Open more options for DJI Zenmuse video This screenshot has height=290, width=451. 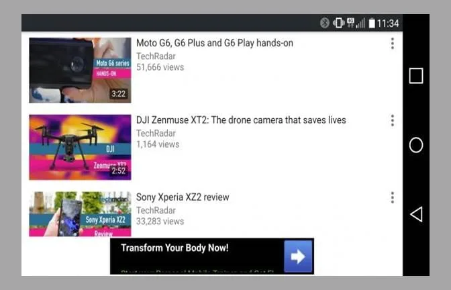[x=393, y=121]
